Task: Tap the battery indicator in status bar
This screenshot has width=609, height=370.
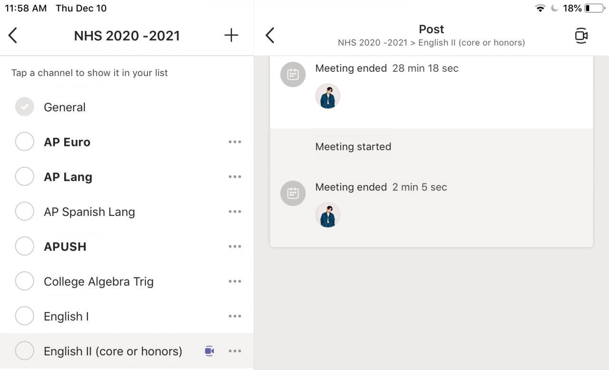Action: [x=594, y=8]
